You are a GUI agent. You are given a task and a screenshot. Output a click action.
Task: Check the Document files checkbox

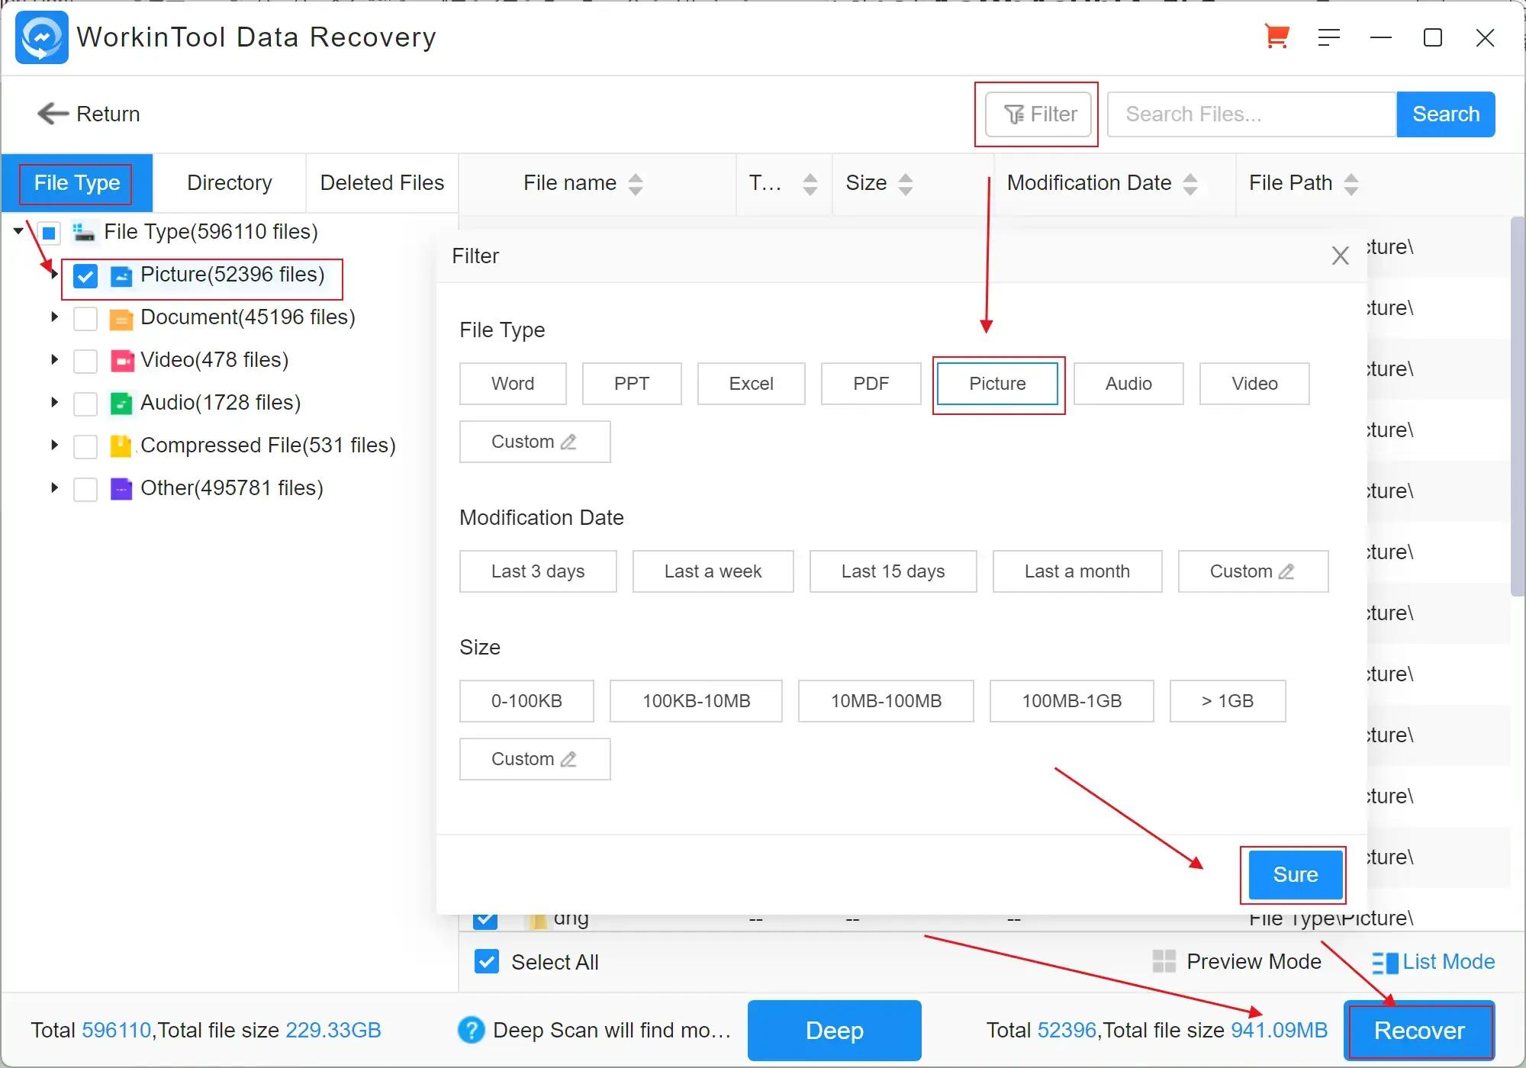85,319
